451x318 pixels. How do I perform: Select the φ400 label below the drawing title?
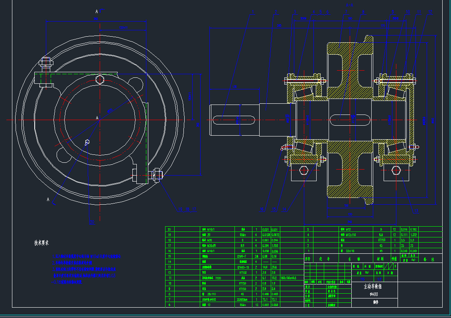(374, 294)
